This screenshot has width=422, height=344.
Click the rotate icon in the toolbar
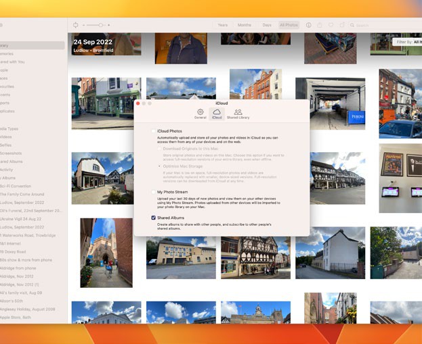tap(343, 25)
